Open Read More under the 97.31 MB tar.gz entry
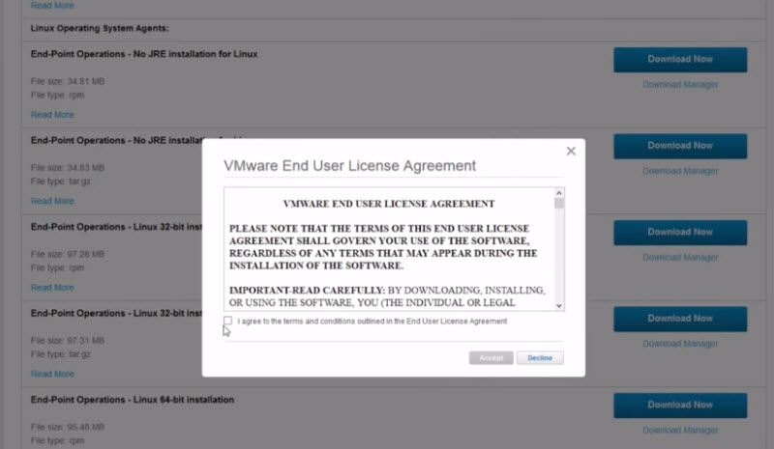Screen dimensions: 774x449 52,374
